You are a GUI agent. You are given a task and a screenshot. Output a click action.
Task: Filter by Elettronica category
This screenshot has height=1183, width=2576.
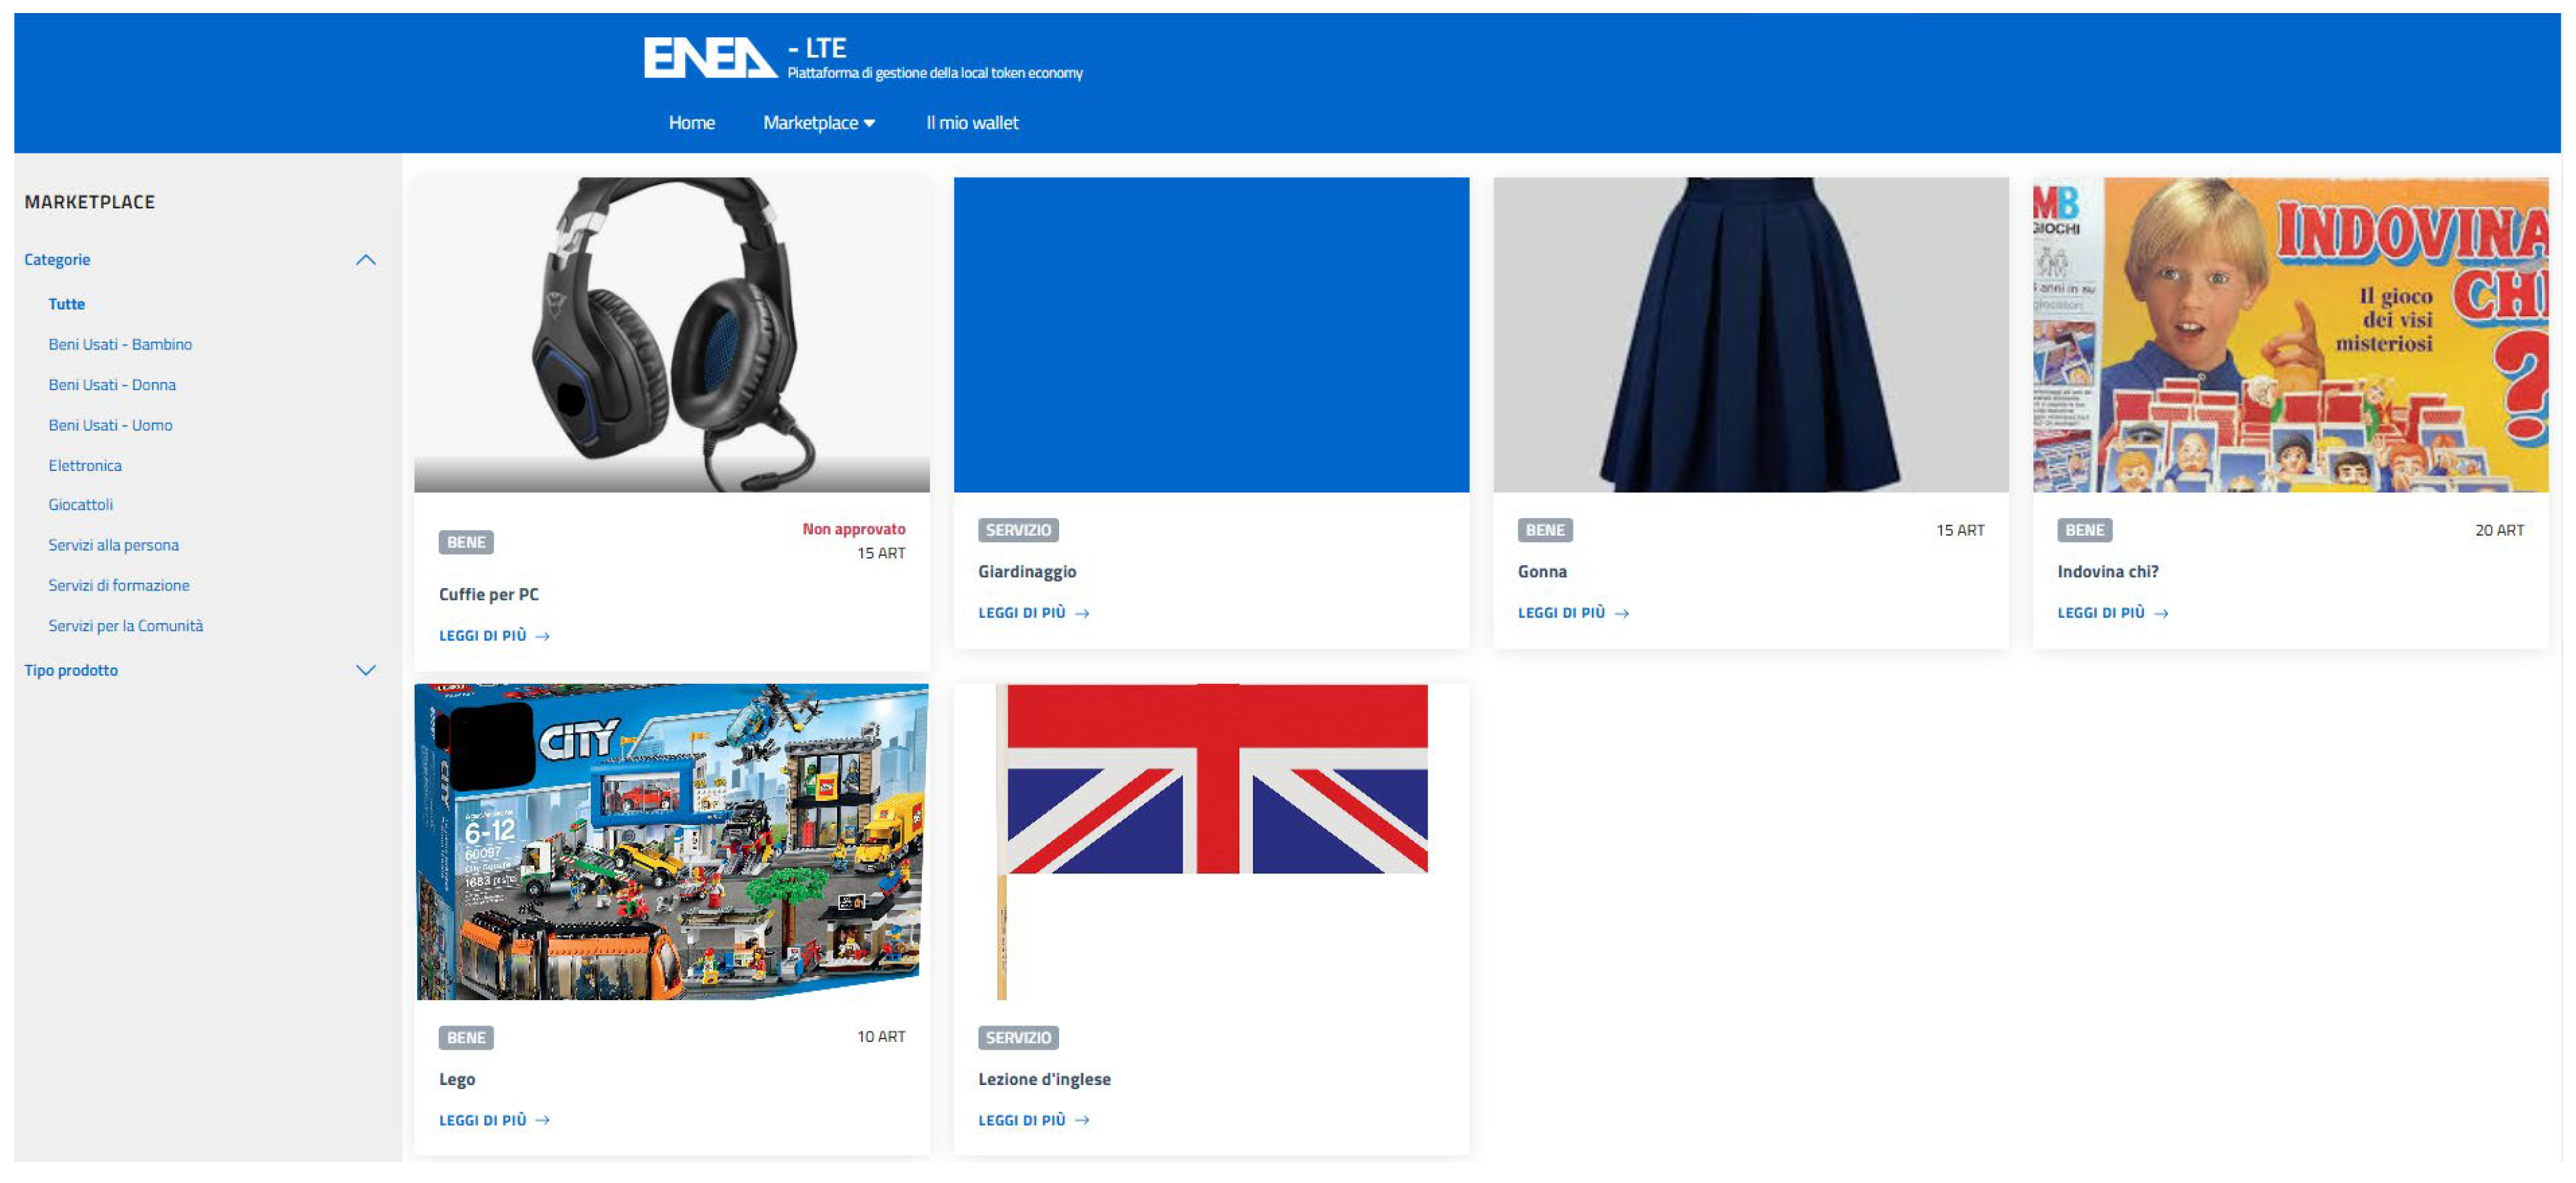tap(85, 465)
